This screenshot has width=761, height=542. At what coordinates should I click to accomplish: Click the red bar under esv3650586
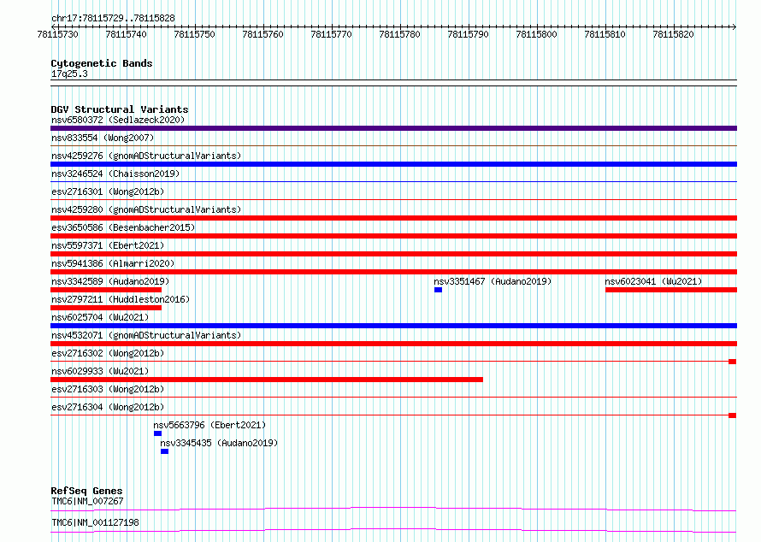point(393,236)
